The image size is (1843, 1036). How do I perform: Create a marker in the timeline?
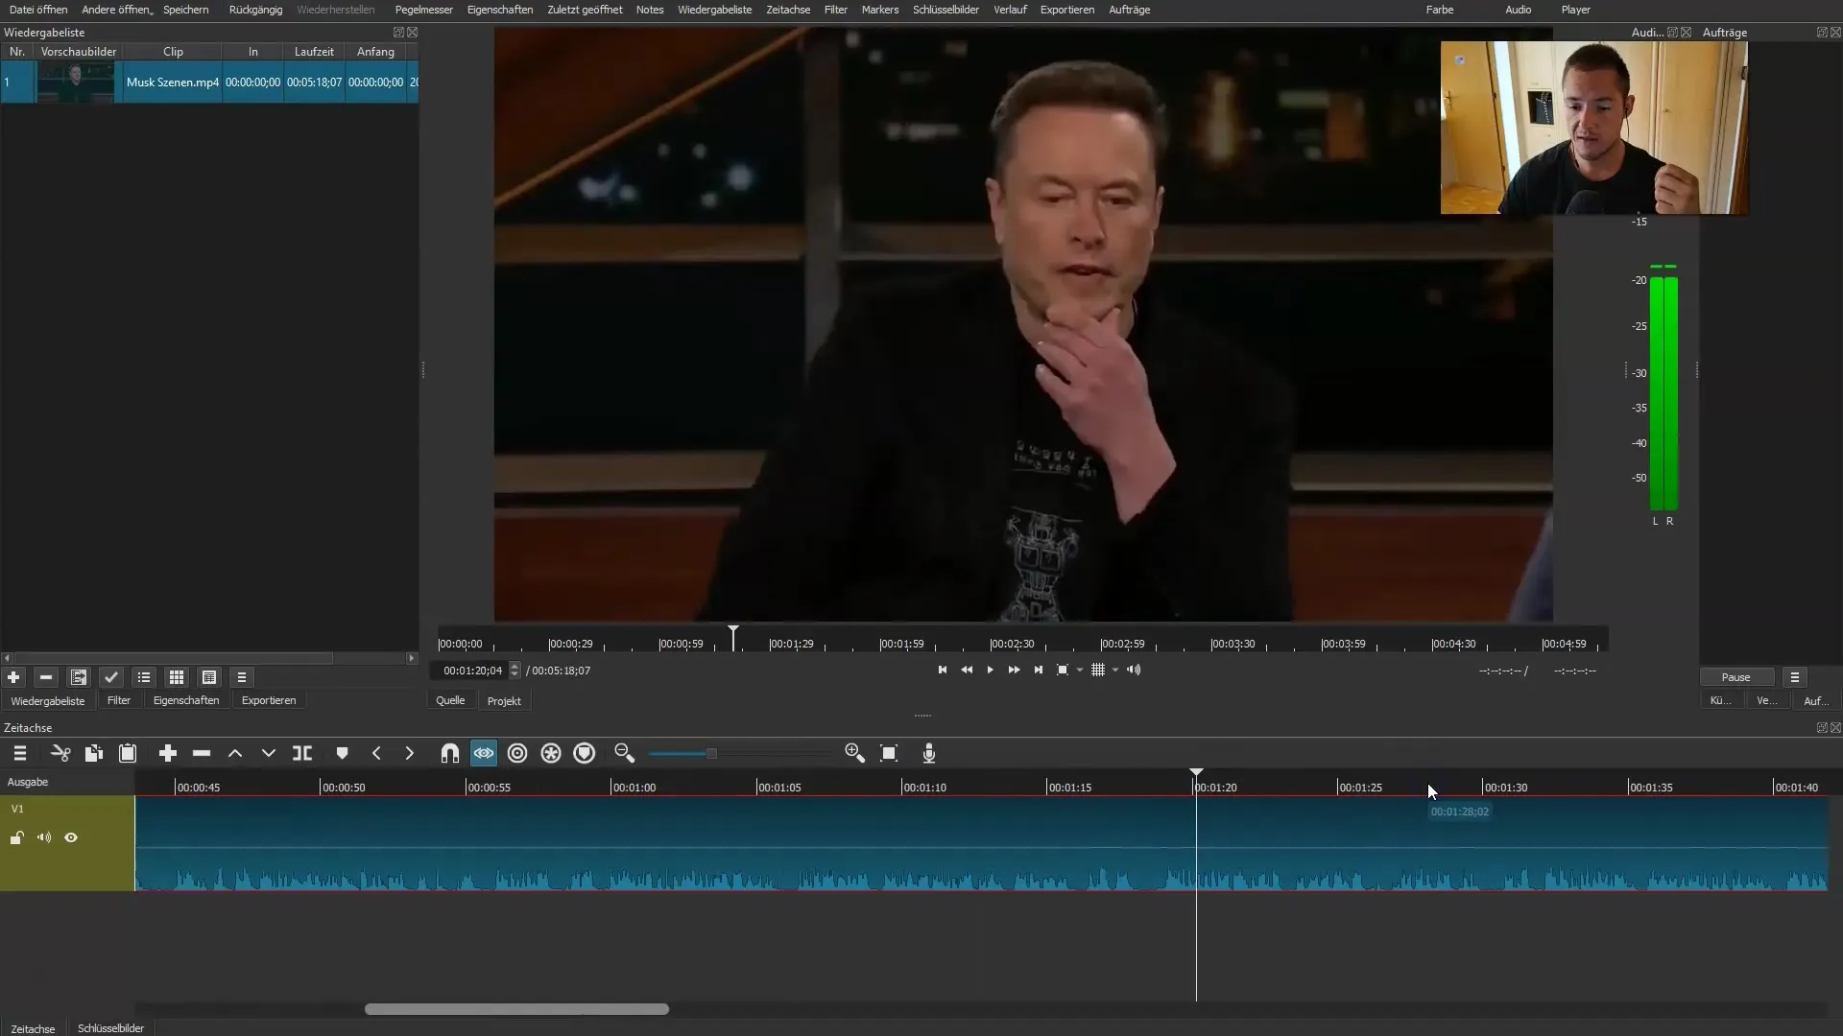point(342,754)
